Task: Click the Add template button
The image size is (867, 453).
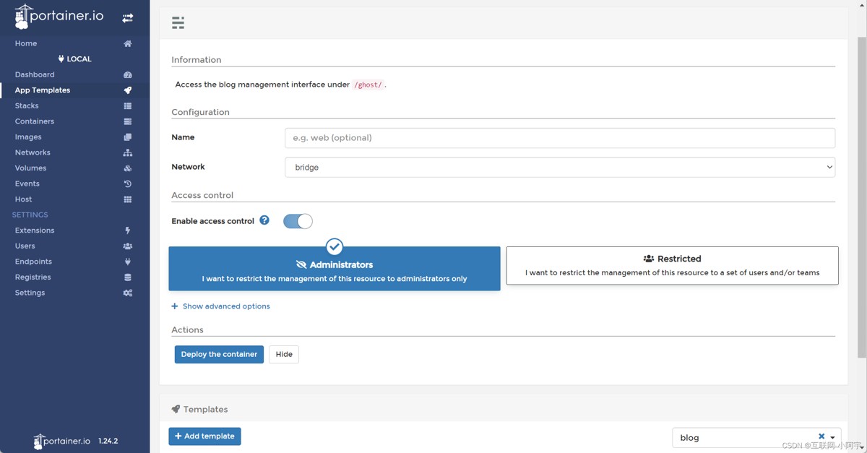Action: click(x=204, y=436)
